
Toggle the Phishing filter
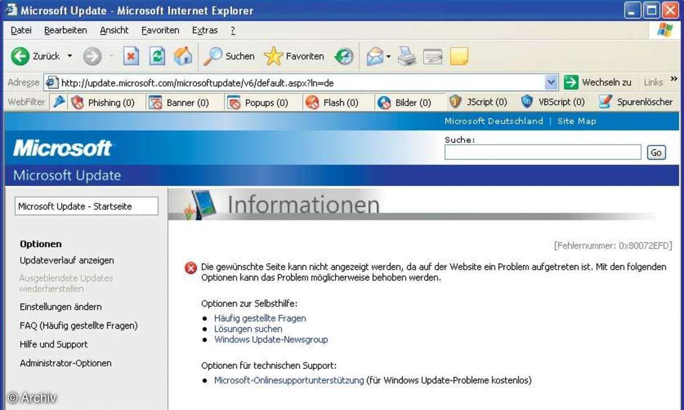pos(103,102)
